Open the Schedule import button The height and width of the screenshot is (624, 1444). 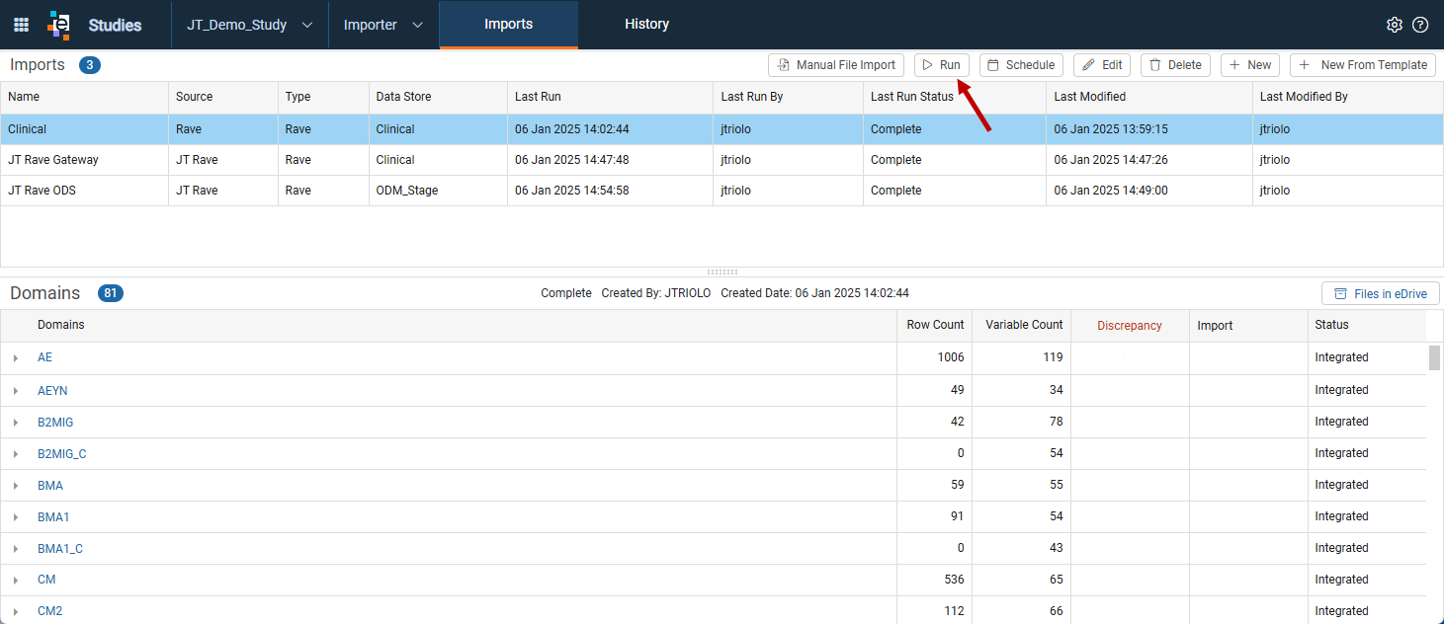tap(1021, 65)
